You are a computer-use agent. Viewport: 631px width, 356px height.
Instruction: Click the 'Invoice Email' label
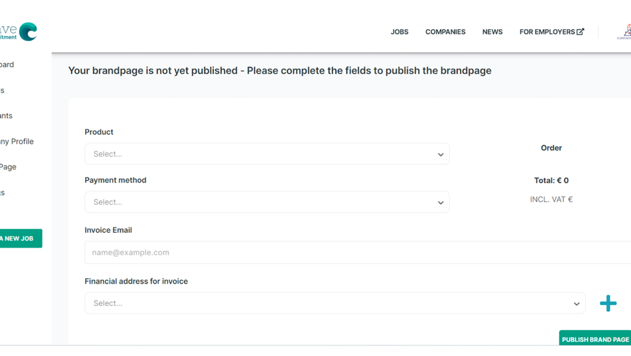point(108,230)
